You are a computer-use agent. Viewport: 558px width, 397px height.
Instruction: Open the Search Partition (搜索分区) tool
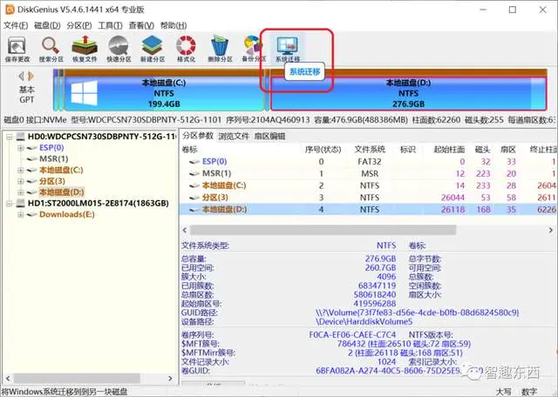click(51, 49)
